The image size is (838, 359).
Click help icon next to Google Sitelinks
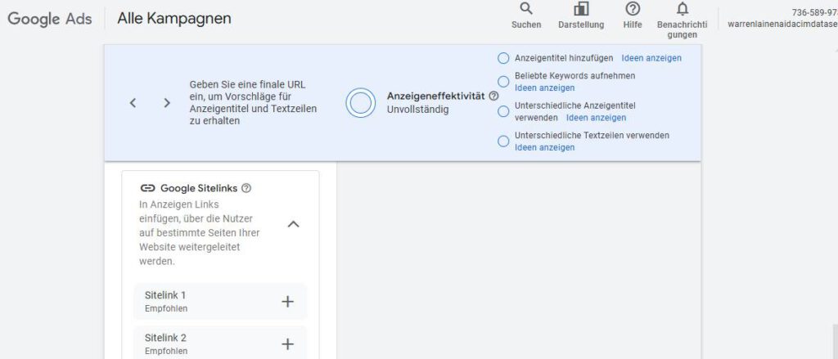pos(246,188)
